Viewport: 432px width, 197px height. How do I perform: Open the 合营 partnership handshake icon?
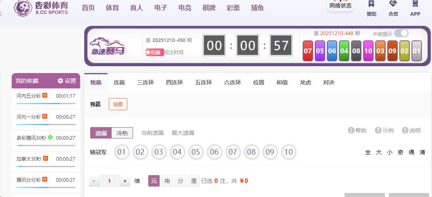point(393,4)
